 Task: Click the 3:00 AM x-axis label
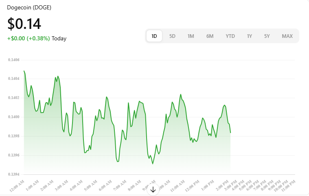[x=61, y=186]
